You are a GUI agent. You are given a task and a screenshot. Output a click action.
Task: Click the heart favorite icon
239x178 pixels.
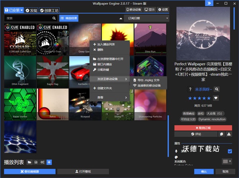point(216,98)
